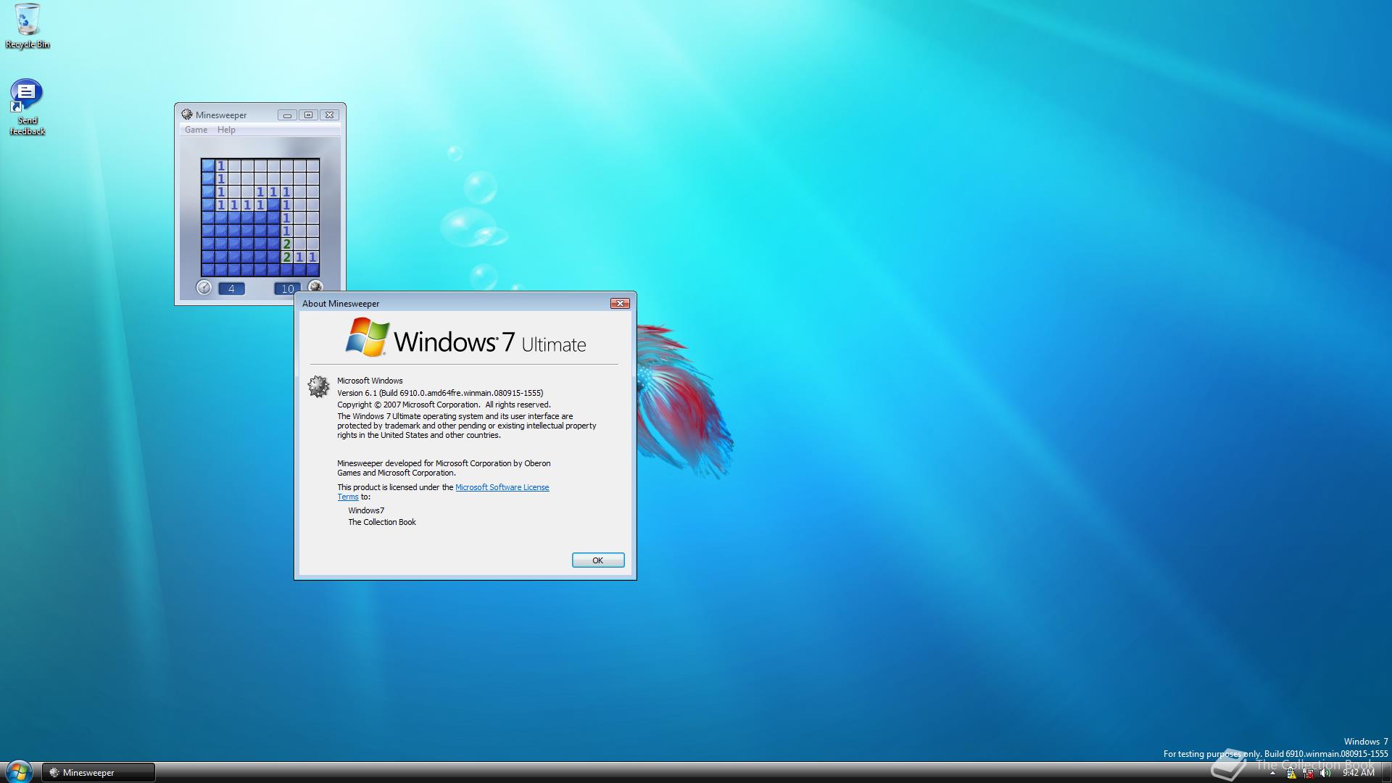Viewport: 1392px width, 783px height.
Task: Click the Minesweeper developed by Oberon Games text
Action: coord(444,468)
